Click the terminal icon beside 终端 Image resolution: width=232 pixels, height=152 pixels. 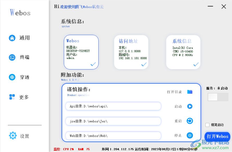coord(12,58)
